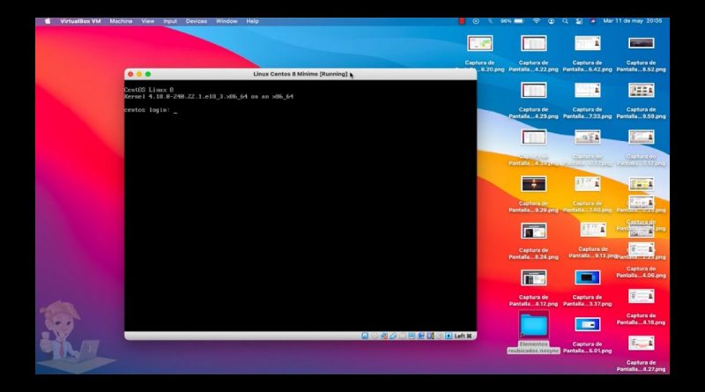This screenshot has height=392, width=705.
Task: Open the Machine menu
Action: coord(121,21)
